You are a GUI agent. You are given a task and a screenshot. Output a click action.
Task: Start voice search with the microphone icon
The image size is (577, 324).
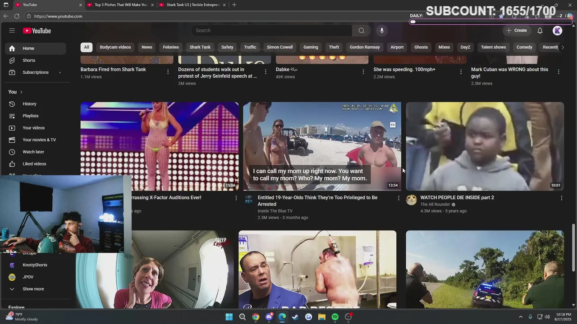coord(382,31)
